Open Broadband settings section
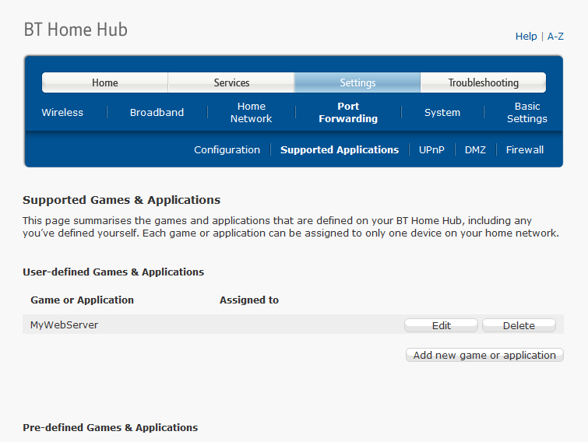The width and height of the screenshot is (588, 442). pos(157,112)
